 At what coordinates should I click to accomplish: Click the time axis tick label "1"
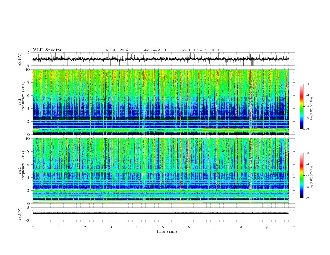point(59,227)
